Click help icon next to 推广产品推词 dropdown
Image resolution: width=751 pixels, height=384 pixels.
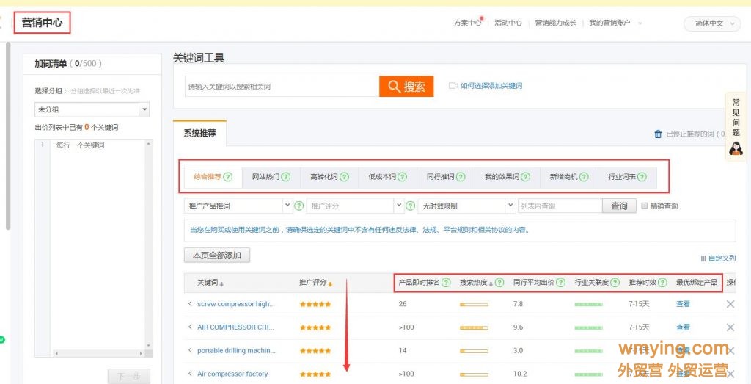pyautogui.click(x=299, y=206)
